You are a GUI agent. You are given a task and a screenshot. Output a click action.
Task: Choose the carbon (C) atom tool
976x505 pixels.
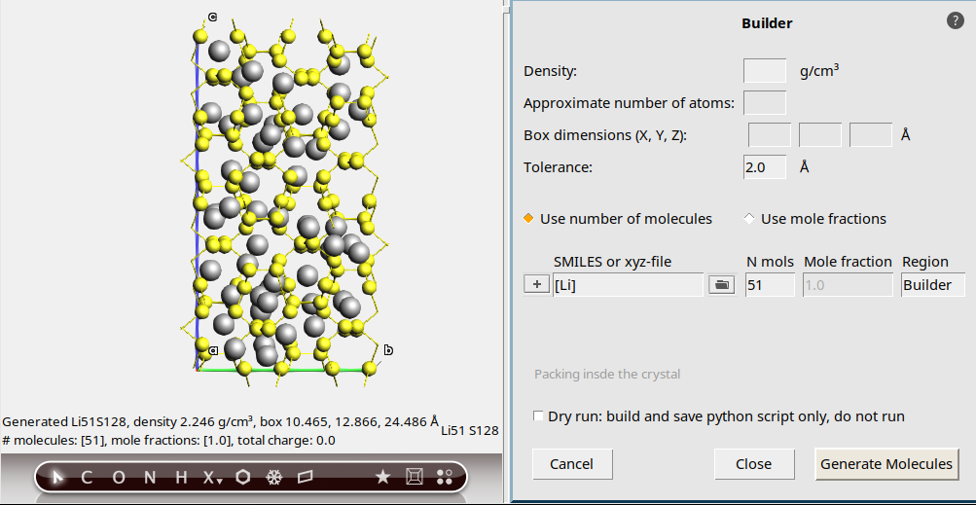pyautogui.click(x=88, y=477)
